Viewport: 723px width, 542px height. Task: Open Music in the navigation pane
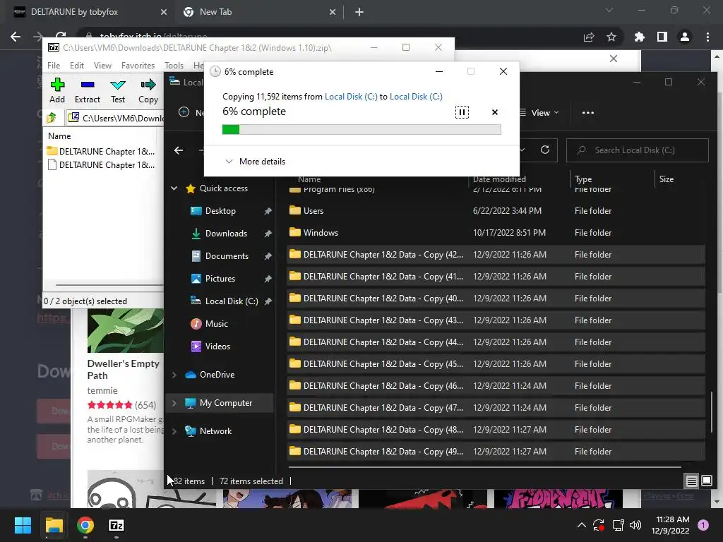[x=216, y=323]
